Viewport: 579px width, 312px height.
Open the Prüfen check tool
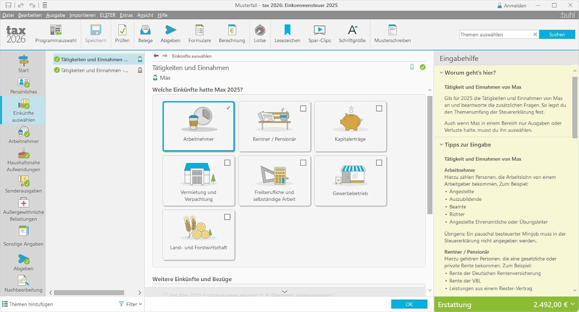122,34
